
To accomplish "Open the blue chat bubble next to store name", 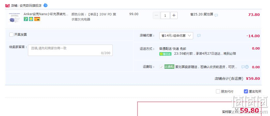I will coord(46,5).
